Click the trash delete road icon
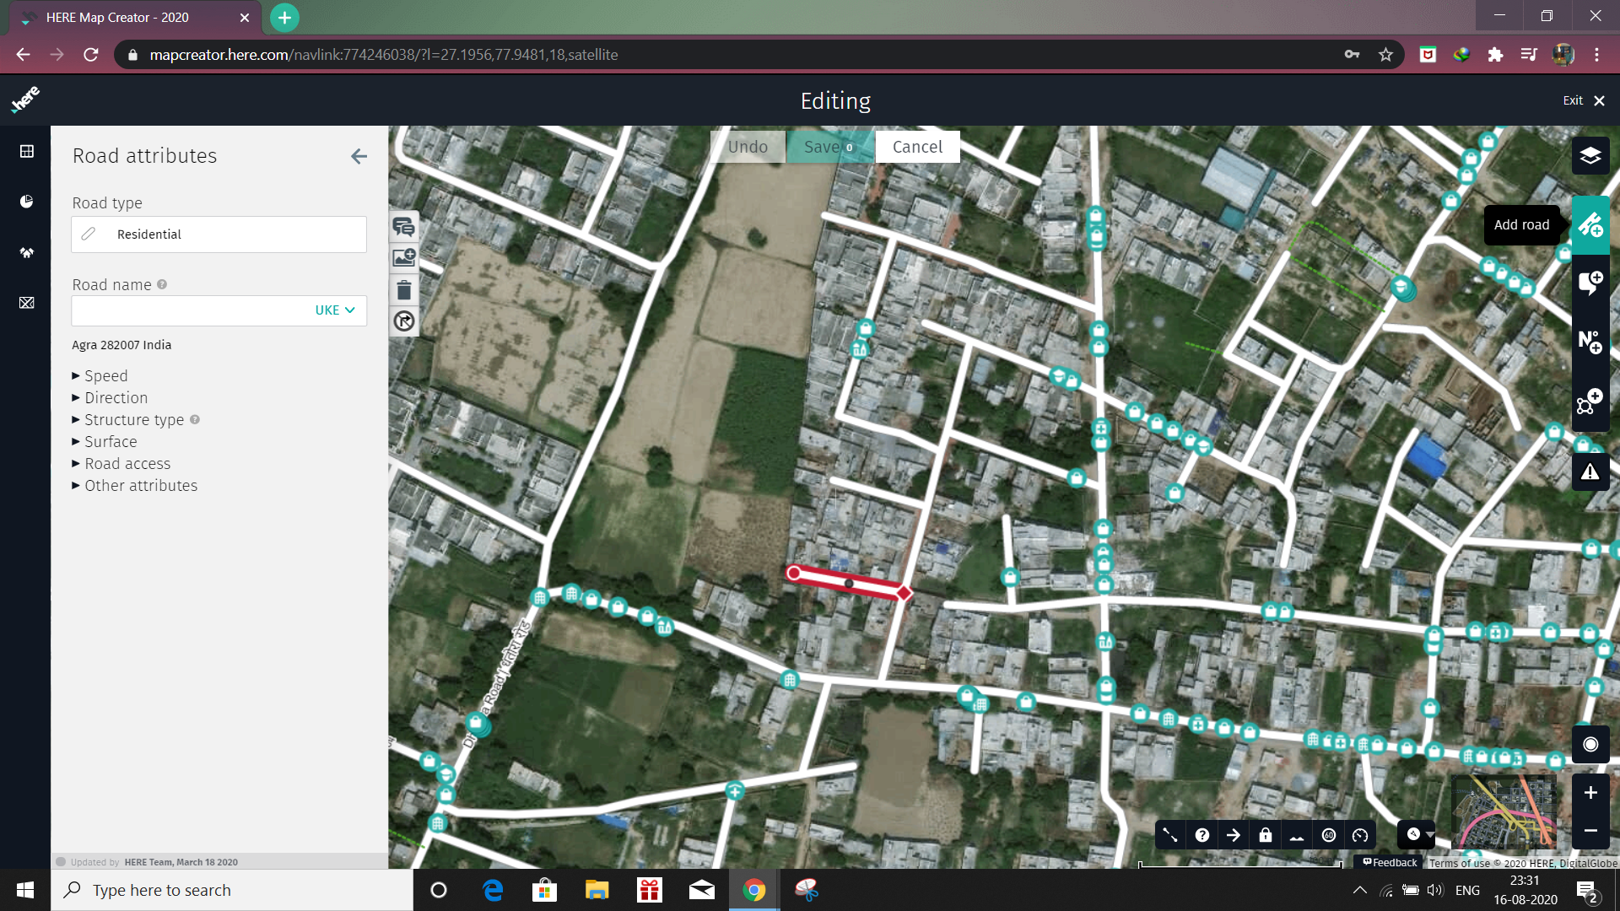The height and width of the screenshot is (911, 1620). [x=404, y=290]
